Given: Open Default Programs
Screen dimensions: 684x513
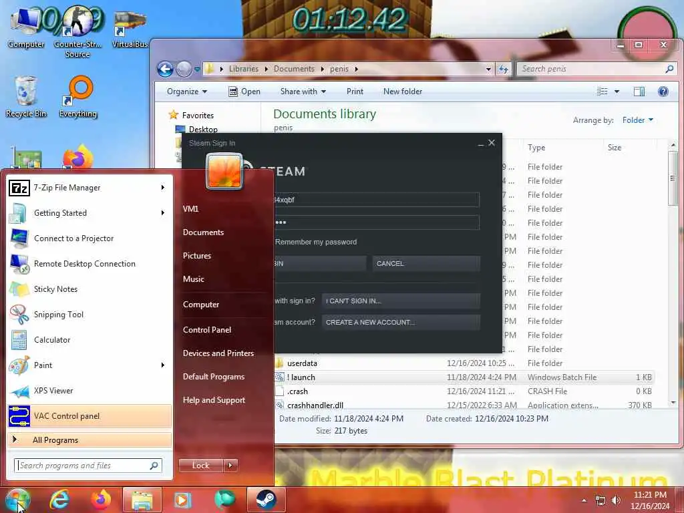Looking at the screenshot, I should [x=214, y=377].
